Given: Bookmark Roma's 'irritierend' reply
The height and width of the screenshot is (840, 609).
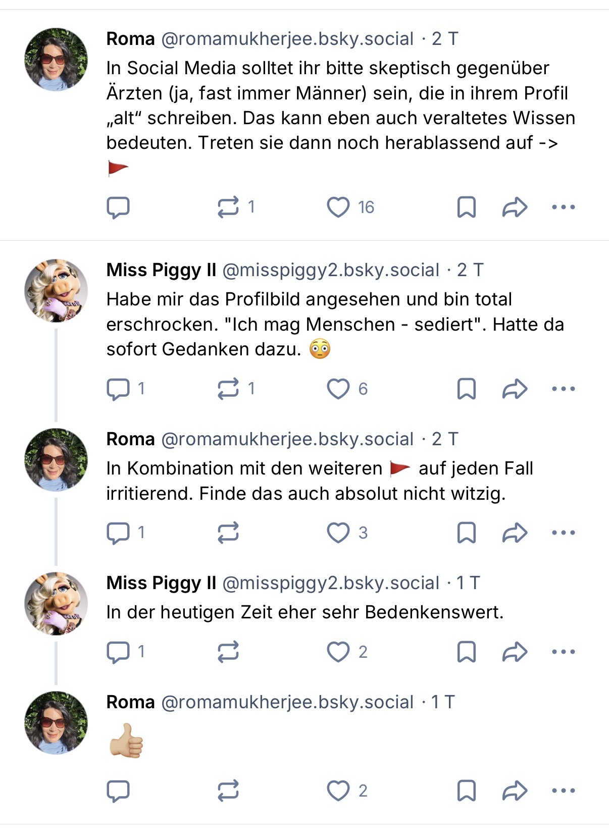Looking at the screenshot, I should tap(466, 533).
